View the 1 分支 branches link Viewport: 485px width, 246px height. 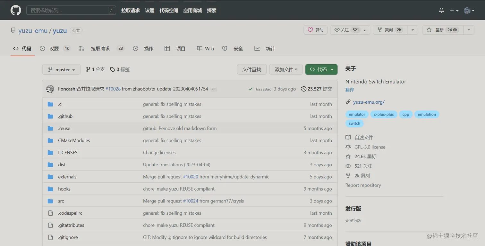click(95, 69)
